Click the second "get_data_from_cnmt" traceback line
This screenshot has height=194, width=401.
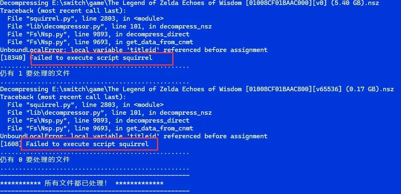[100, 128]
